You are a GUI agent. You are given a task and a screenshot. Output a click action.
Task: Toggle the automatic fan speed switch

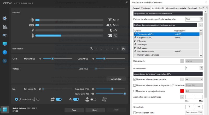(76, 99)
